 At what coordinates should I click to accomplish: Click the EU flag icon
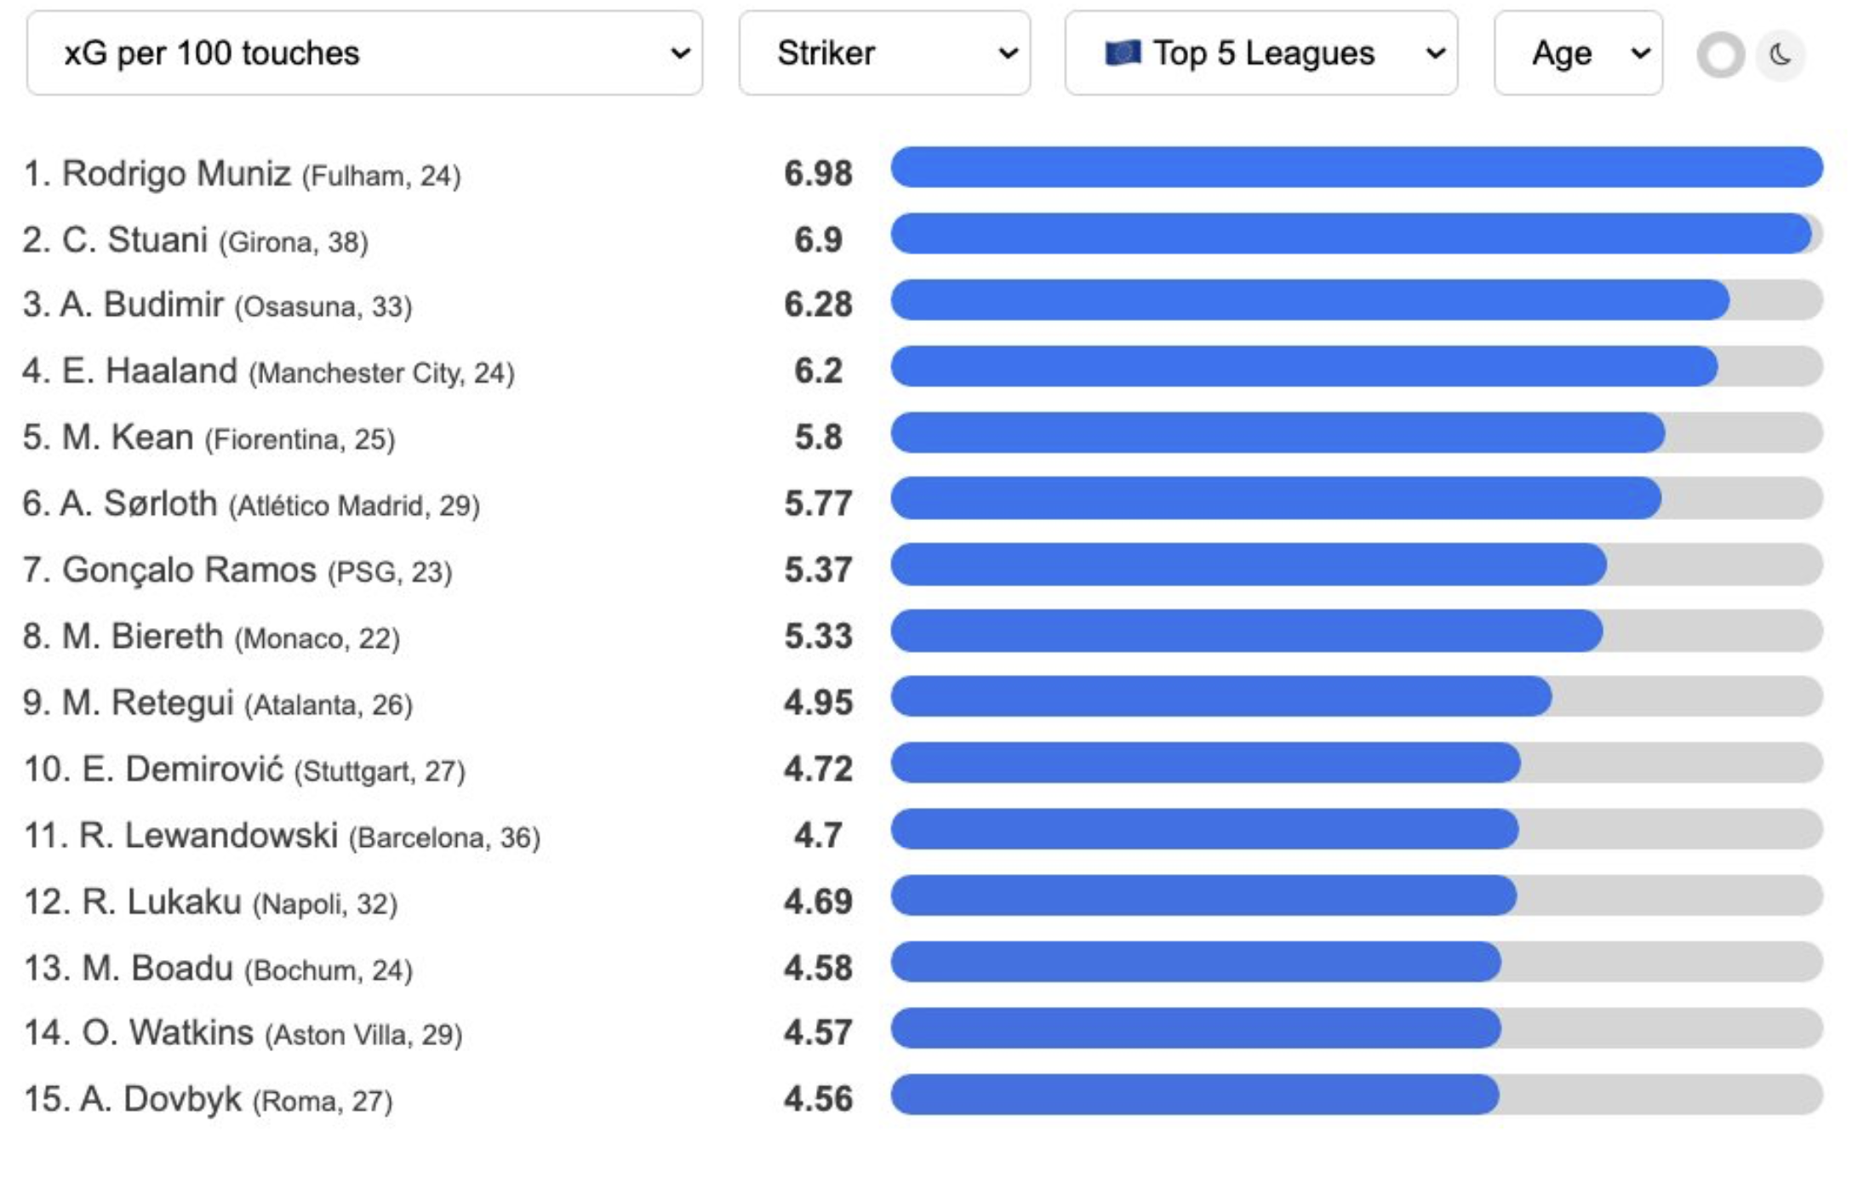tap(1122, 54)
